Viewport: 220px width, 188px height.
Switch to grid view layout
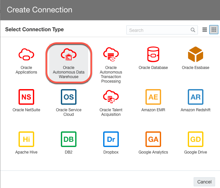click(214, 30)
